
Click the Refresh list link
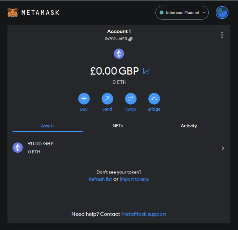(100, 179)
